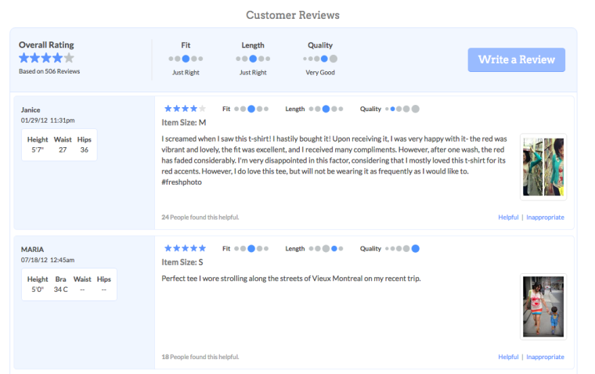Mark MARIA's review as Helpful
The height and width of the screenshot is (374, 595).
pos(508,357)
